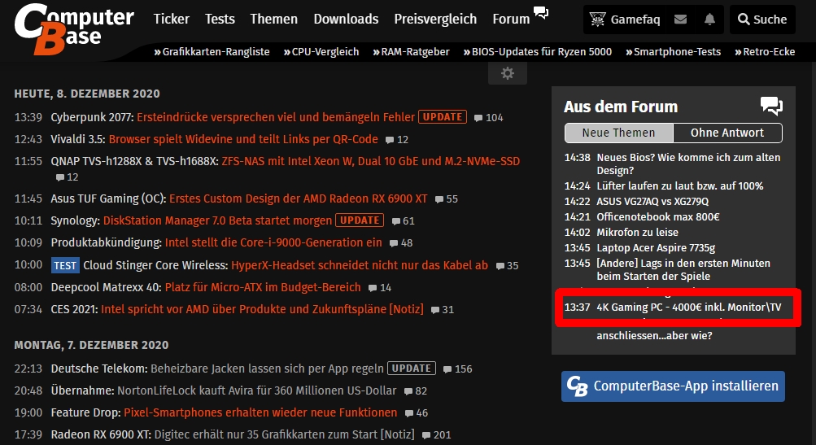Open the Downloads section
This screenshot has height=445, width=816.
346,20
